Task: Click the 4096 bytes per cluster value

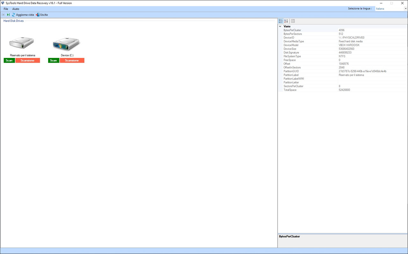Action: tap(342, 30)
